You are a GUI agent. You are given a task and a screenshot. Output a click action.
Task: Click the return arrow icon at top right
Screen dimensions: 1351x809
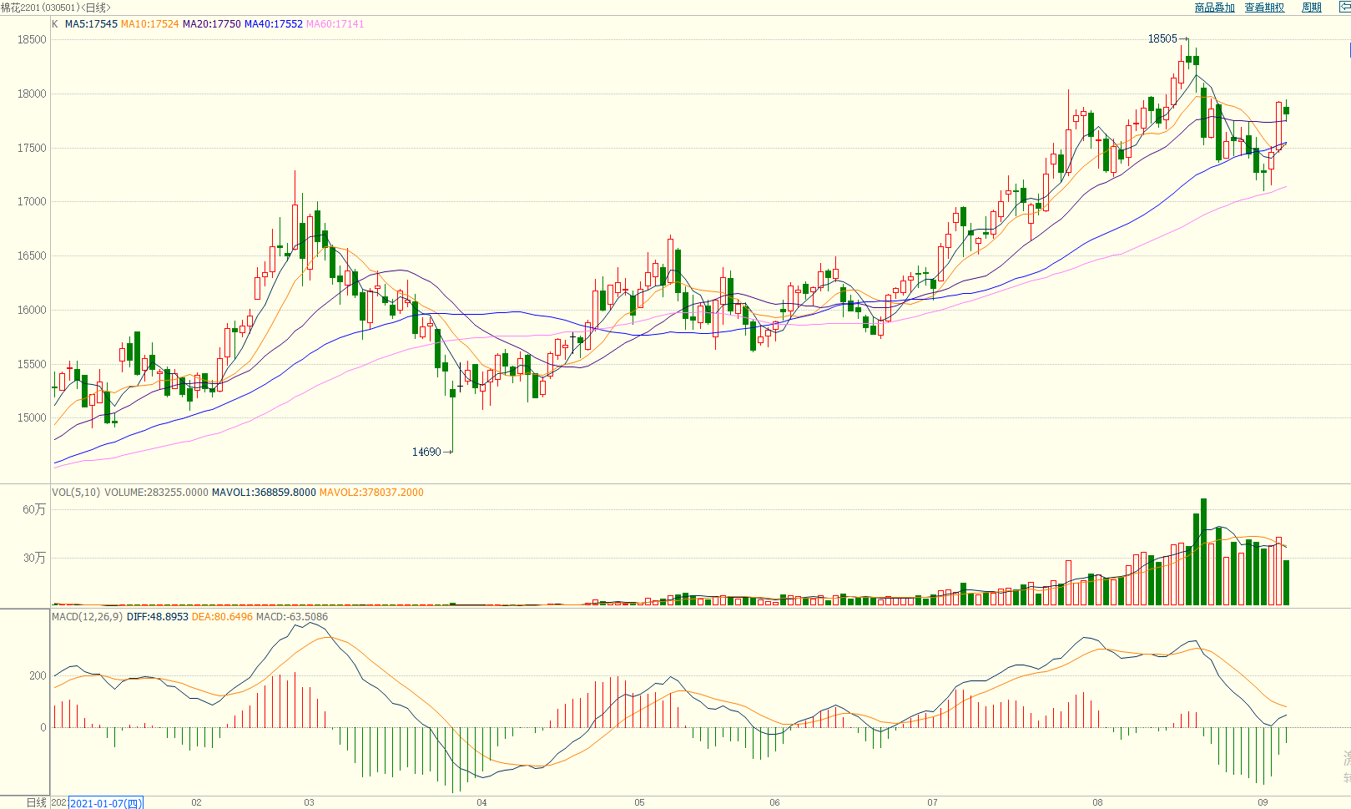[1344, 8]
